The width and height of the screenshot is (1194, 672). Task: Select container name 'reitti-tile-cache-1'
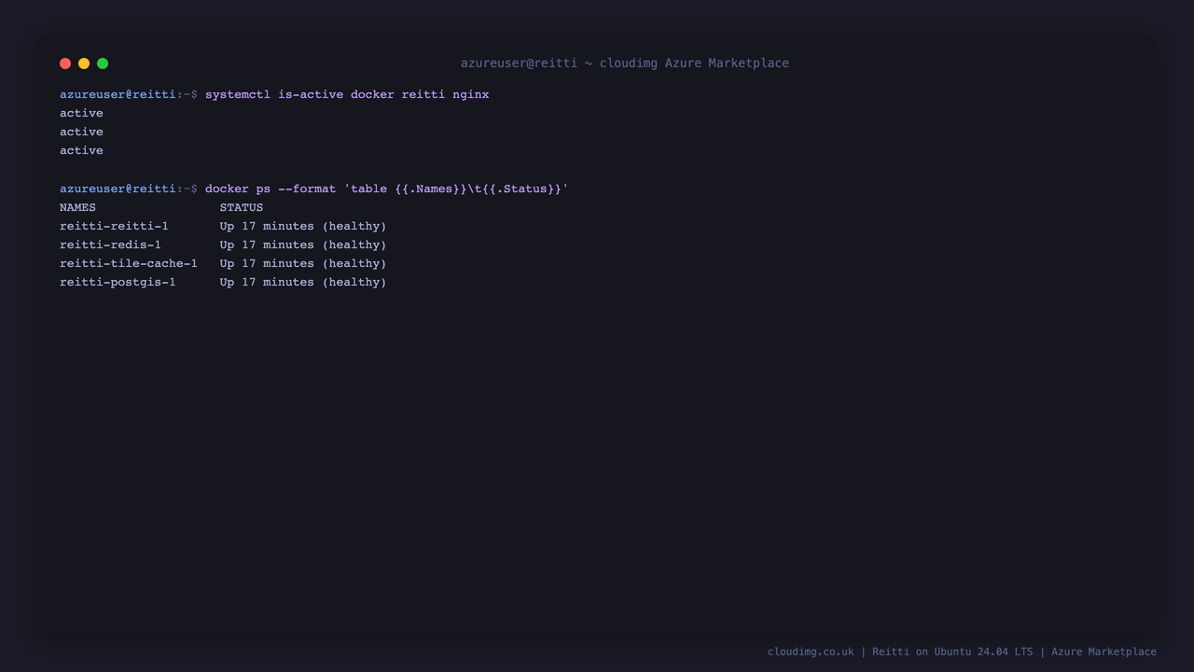coord(129,263)
